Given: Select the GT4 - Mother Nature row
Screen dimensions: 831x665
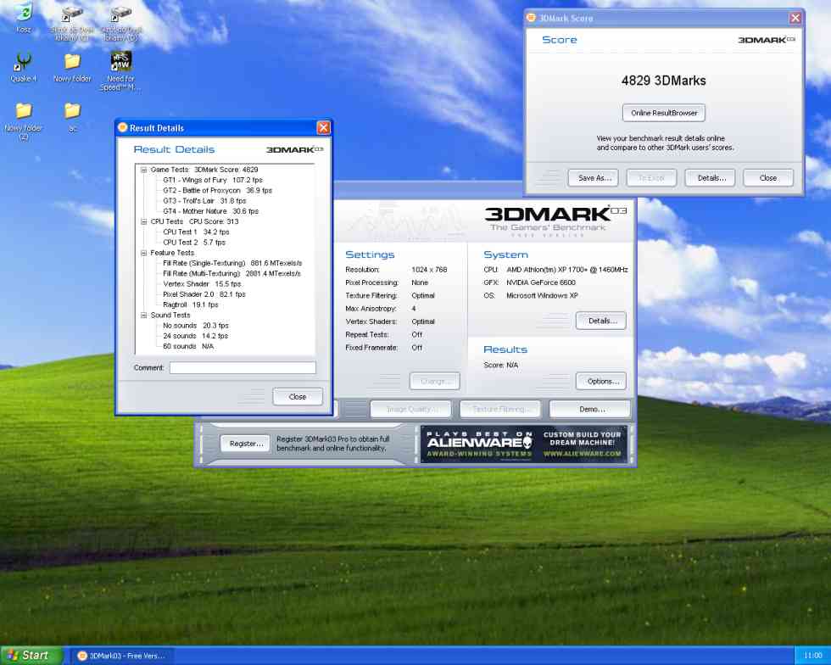Looking at the screenshot, I should (x=210, y=211).
